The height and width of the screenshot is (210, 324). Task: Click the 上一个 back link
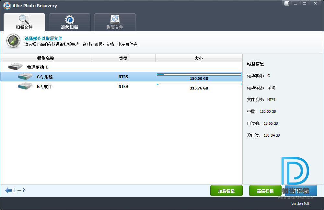19,190
